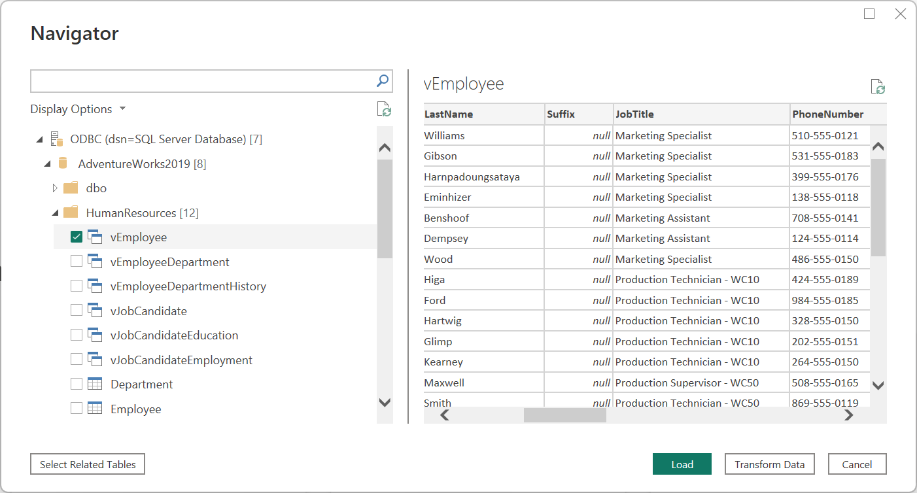917x493 pixels.
Task: Uncheck the vEmployee checkbox
Action: click(x=77, y=237)
